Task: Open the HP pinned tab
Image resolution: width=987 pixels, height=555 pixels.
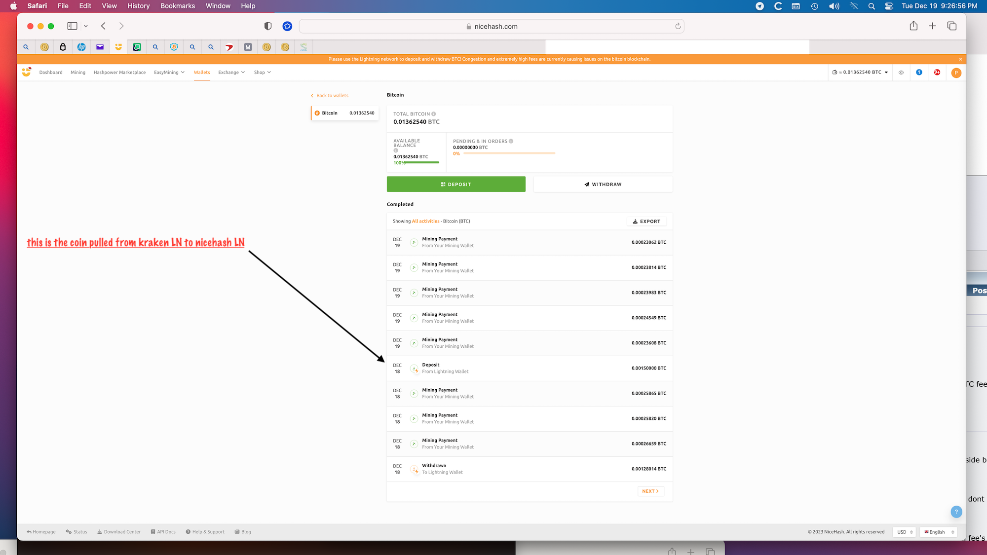Action: [81, 47]
